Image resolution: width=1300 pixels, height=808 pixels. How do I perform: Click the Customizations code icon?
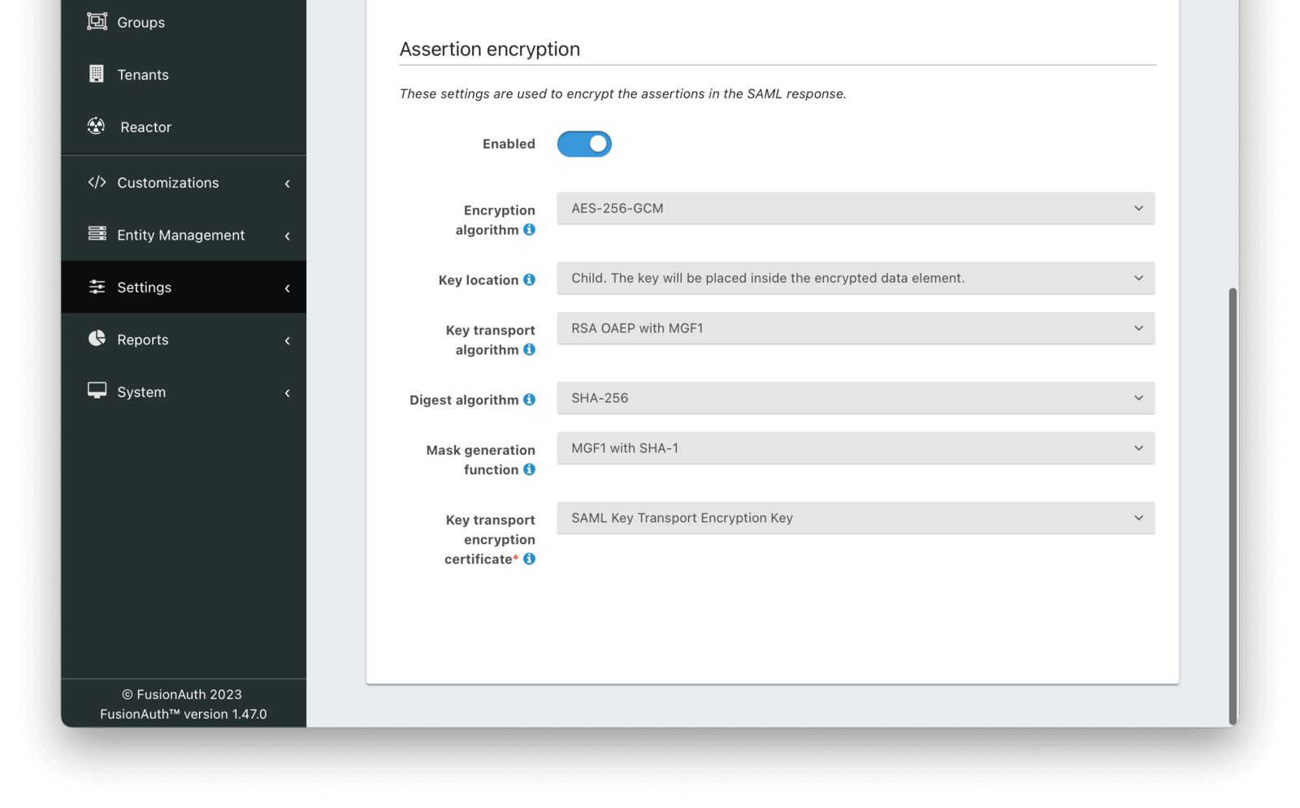point(96,182)
